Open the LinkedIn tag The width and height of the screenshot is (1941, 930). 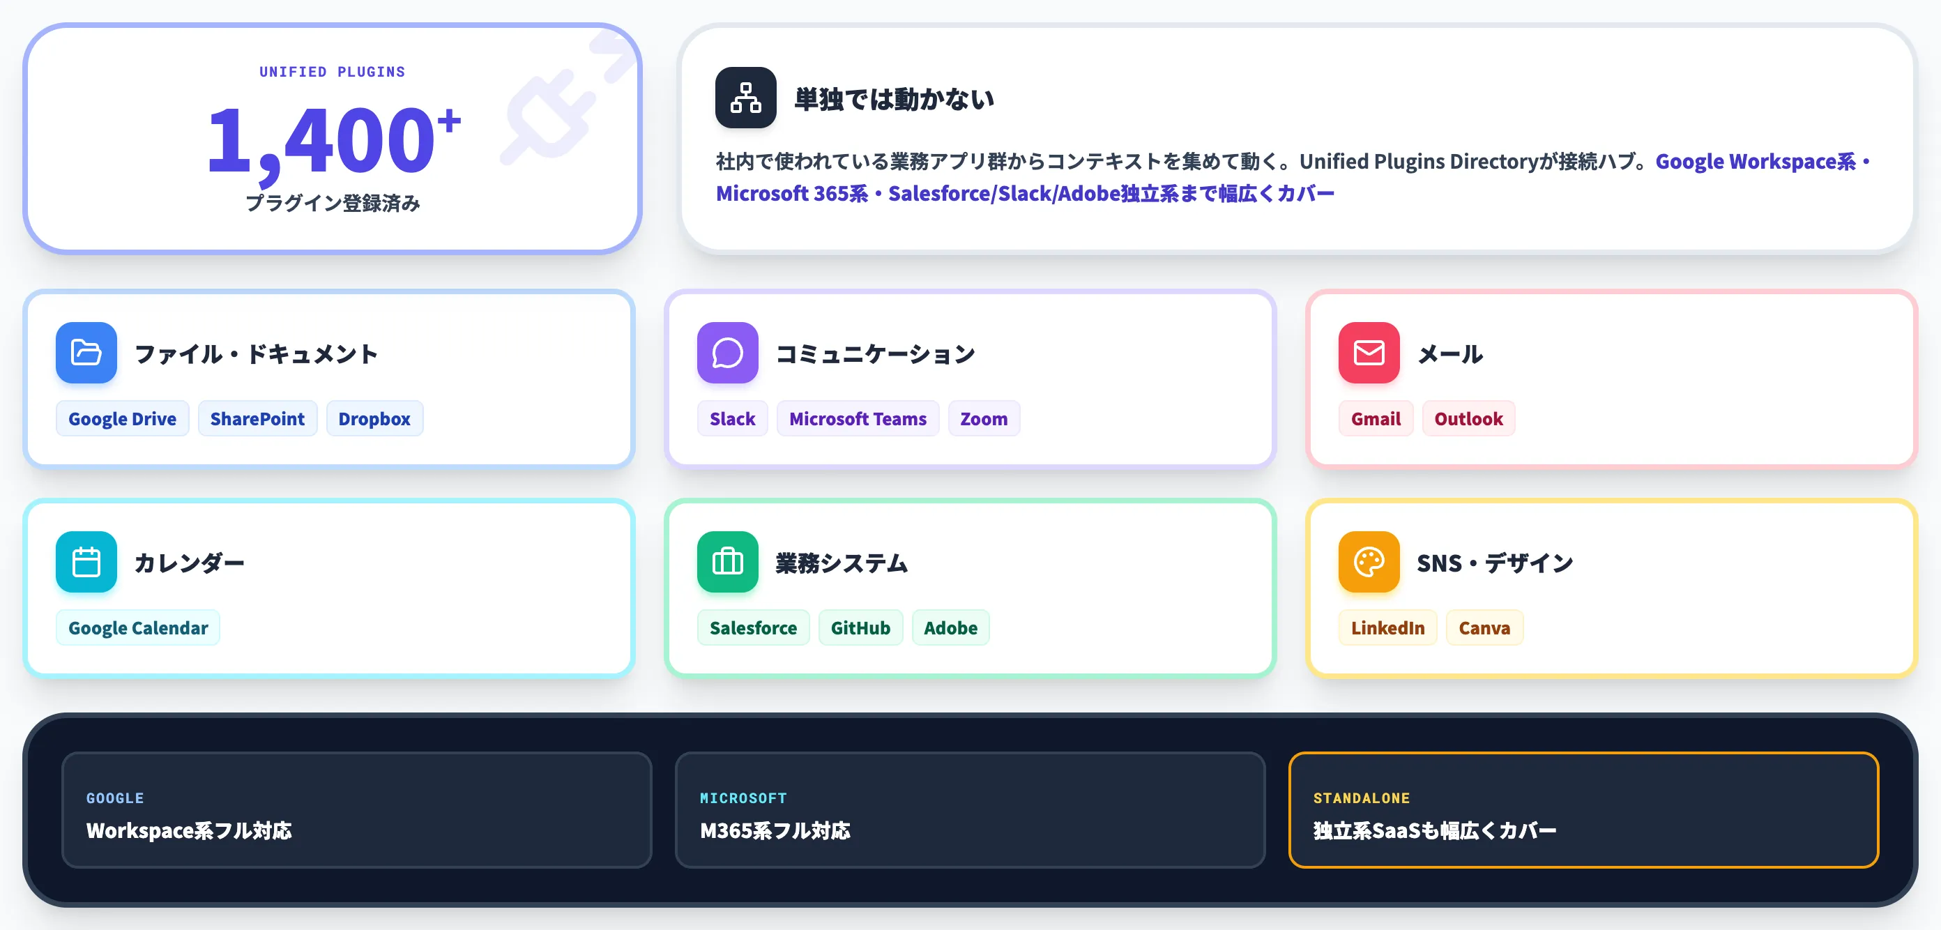[1387, 628]
